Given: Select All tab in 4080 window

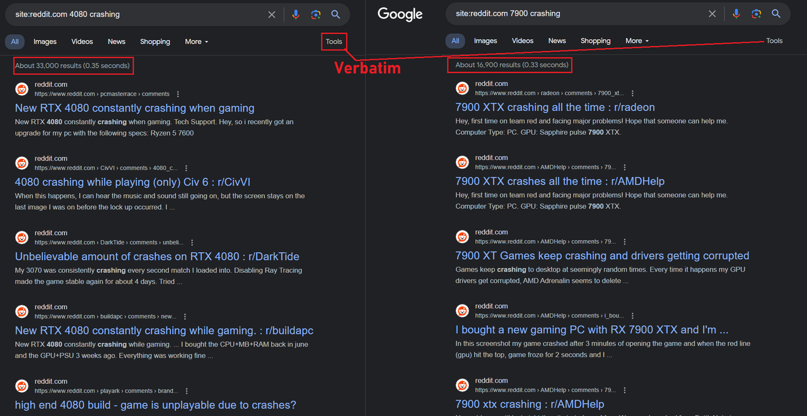Looking at the screenshot, I should pos(15,42).
